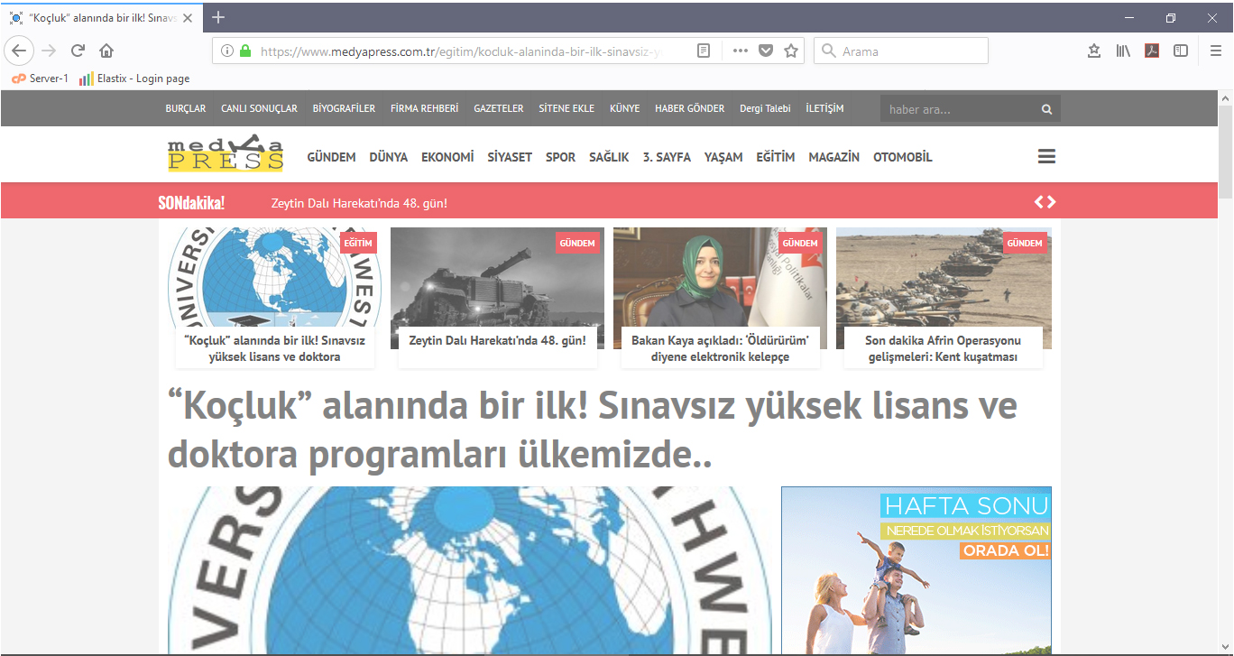
Task: Go back using browser back arrow
Action: click(20, 51)
